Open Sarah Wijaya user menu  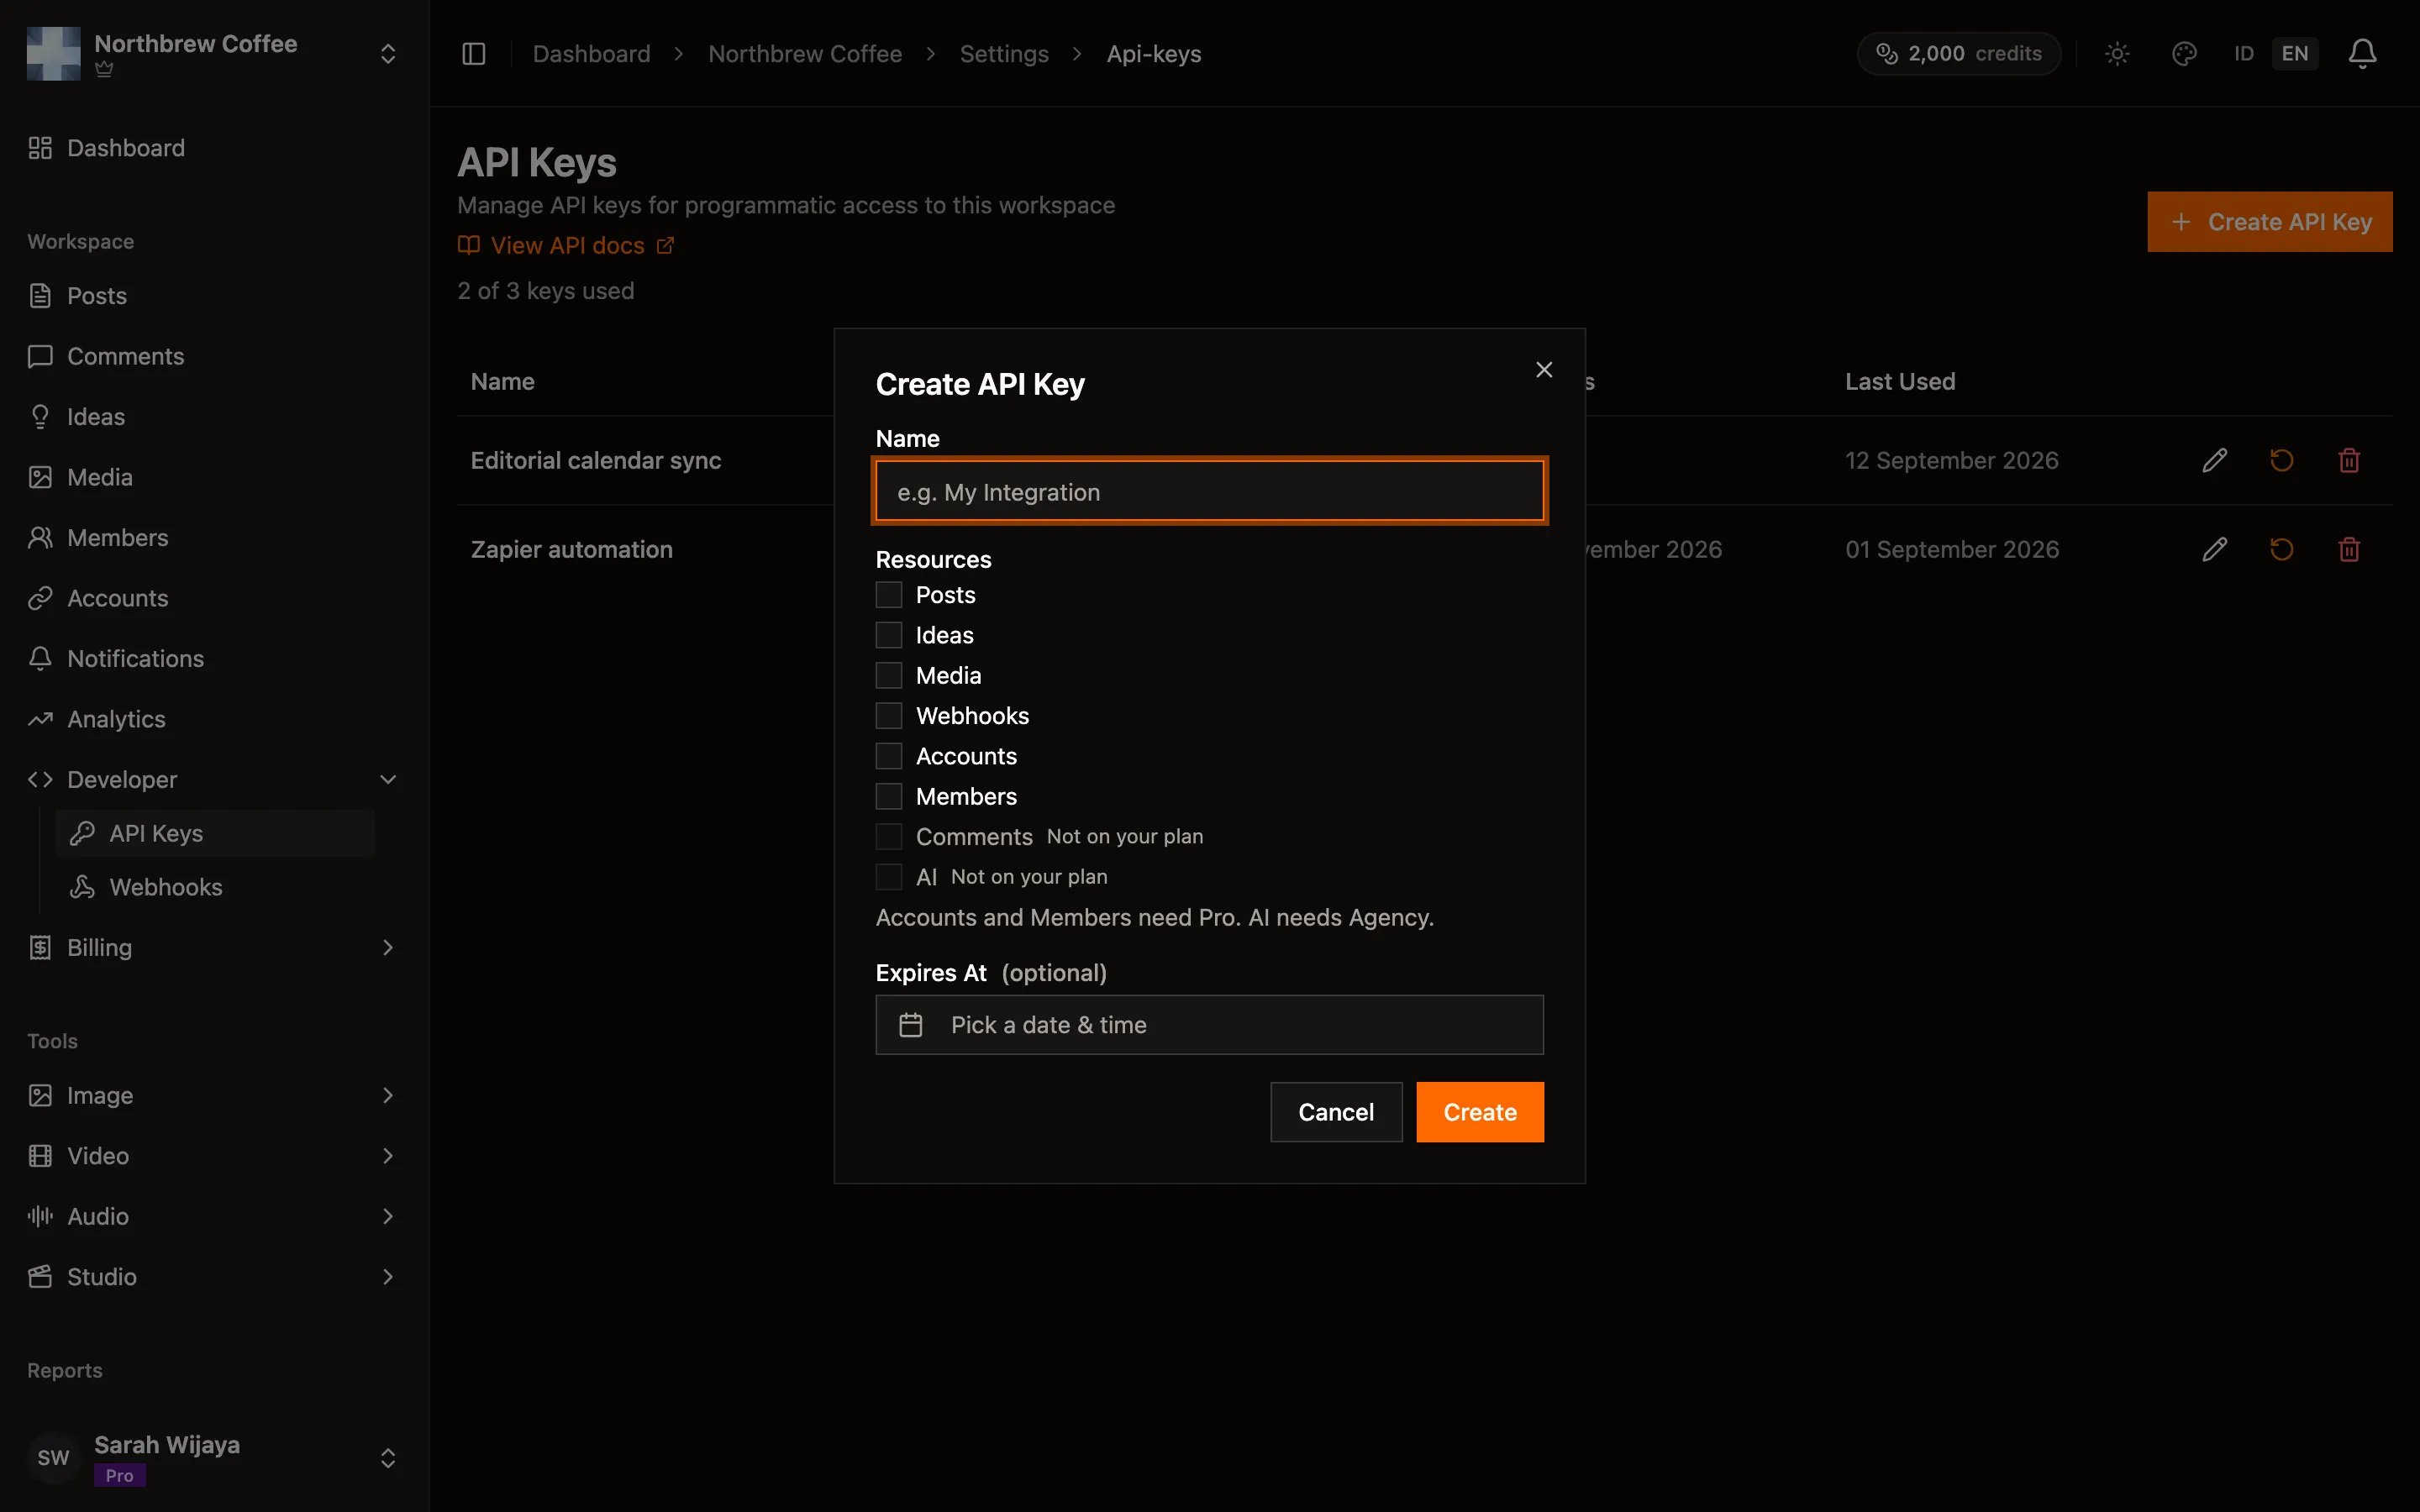coord(214,1458)
